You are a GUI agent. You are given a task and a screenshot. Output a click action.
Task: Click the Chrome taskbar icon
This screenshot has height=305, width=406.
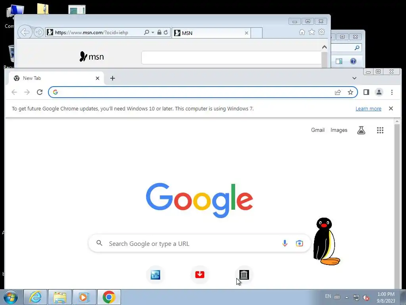point(109,297)
